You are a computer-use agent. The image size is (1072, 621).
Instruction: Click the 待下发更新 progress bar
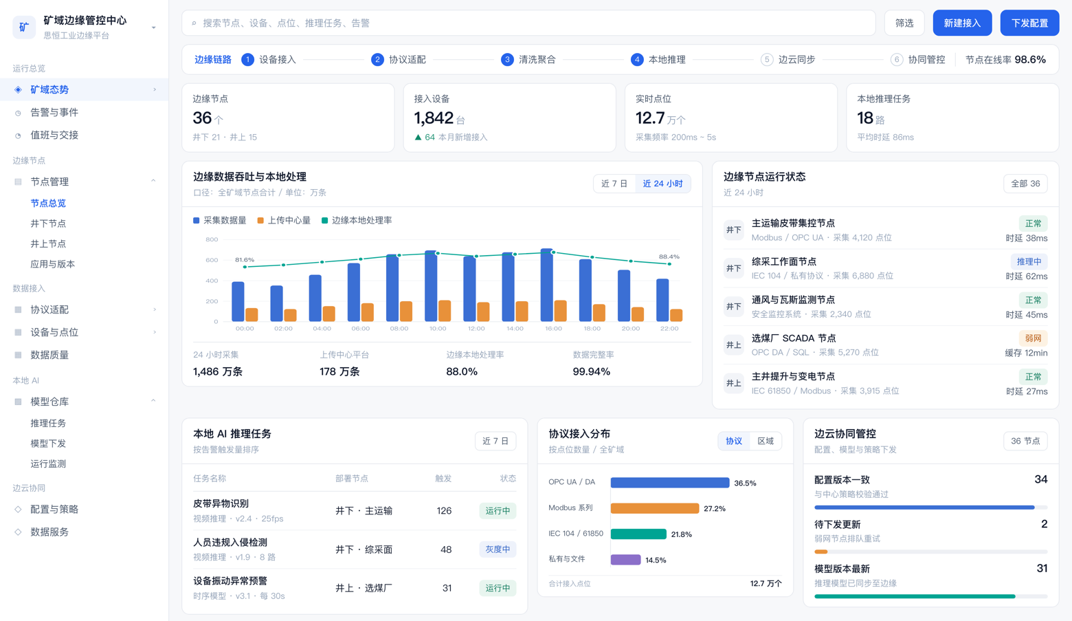click(x=930, y=552)
